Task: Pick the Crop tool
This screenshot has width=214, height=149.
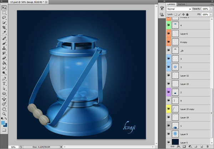Action: pyautogui.click(x=4, y=27)
